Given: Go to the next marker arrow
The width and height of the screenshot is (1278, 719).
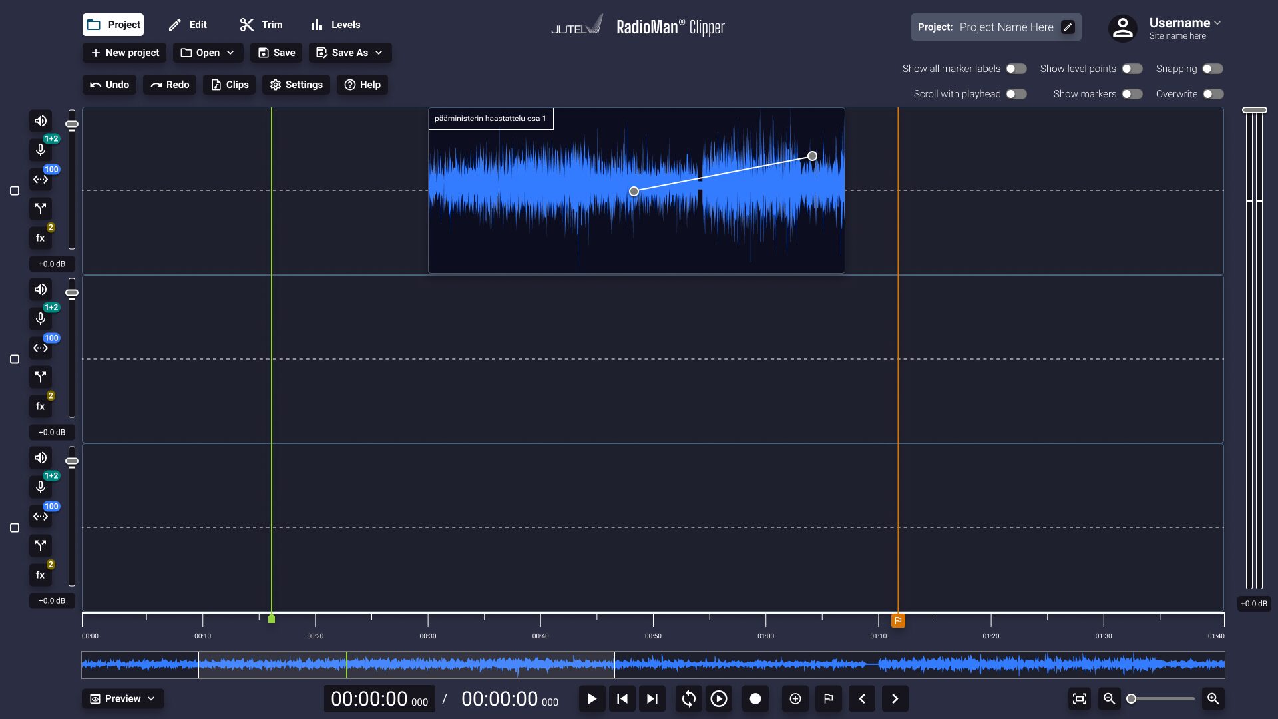Looking at the screenshot, I should point(895,698).
